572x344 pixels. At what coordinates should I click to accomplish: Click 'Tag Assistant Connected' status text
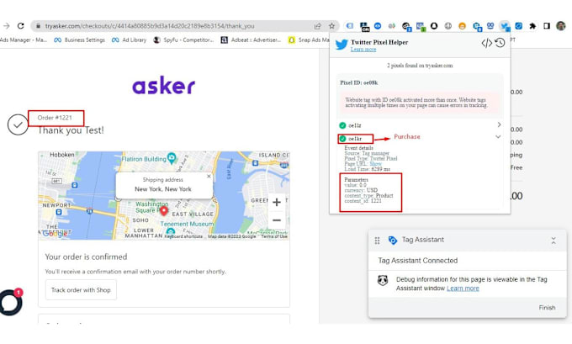point(418,261)
